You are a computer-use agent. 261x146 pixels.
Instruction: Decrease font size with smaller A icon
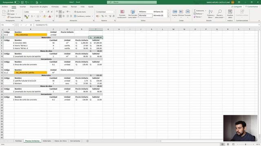[52, 12]
